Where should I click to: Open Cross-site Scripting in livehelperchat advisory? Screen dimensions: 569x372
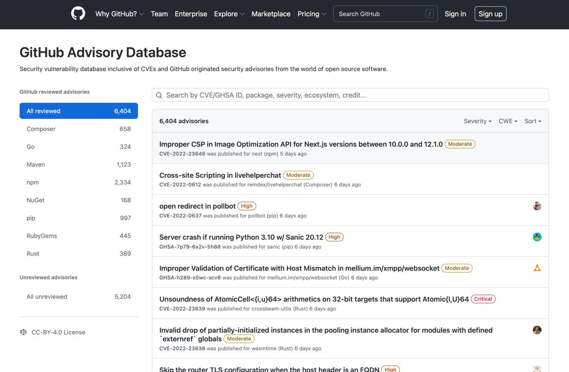[220, 175]
